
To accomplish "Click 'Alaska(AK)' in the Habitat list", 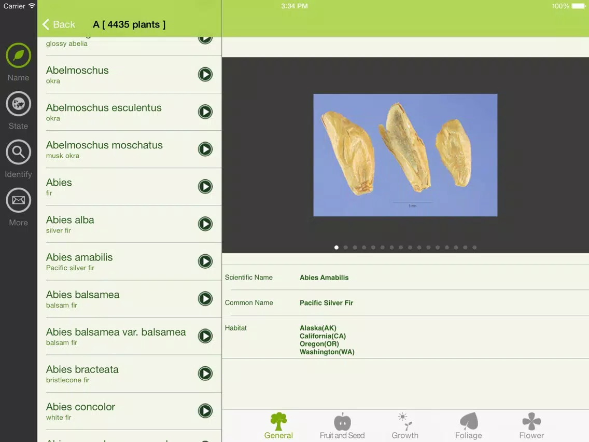I will 318,328.
